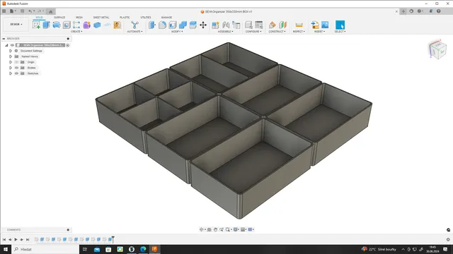Open the Measure tool under Inspect
The height and width of the screenshot is (254, 453).
(x=299, y=25)
